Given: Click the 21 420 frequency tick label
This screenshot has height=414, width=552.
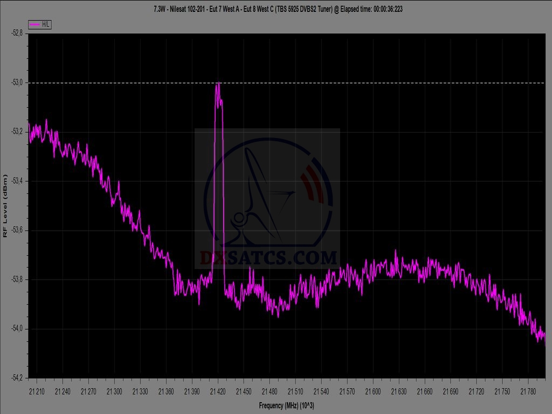Looking at the screenshot, I should point(218,391).
